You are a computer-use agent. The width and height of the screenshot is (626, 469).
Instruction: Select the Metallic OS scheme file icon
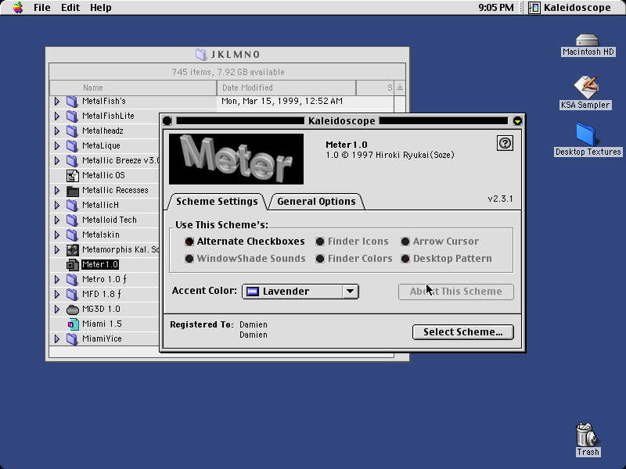pyautogui.click(x=72, y=175)
